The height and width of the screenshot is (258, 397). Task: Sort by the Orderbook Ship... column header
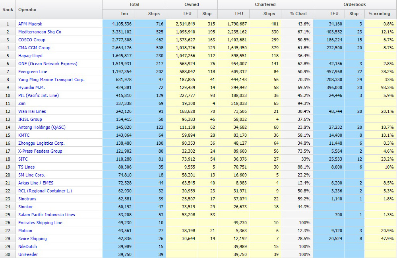coord(355,14)
